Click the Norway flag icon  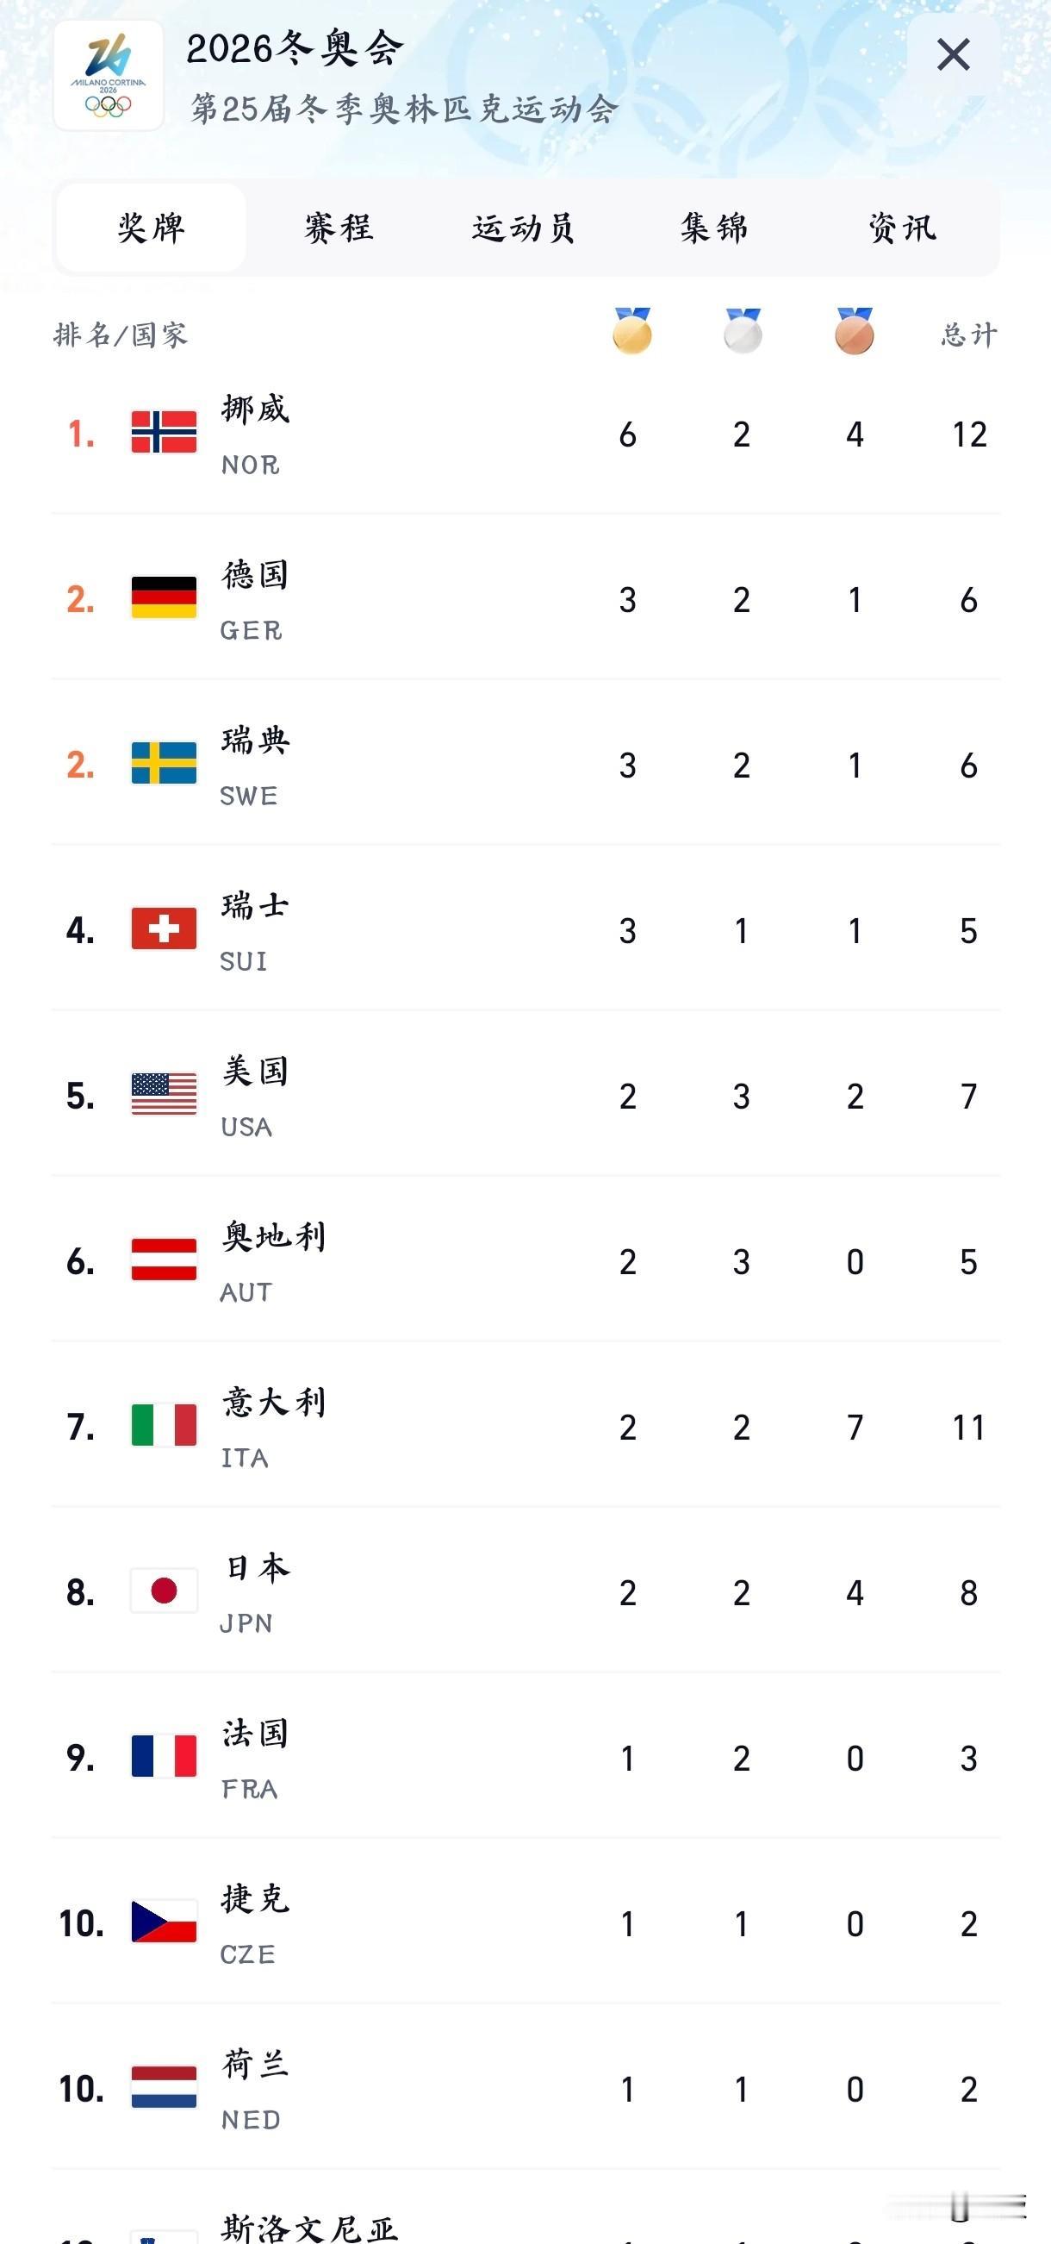[x=164, y=432]
